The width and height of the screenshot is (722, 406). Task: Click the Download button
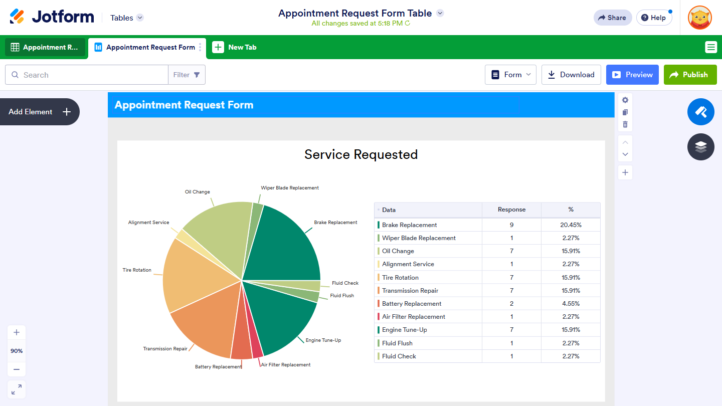(571, 75)
